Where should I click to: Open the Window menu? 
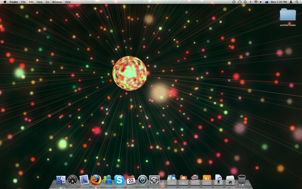click(x=57, y=2)
